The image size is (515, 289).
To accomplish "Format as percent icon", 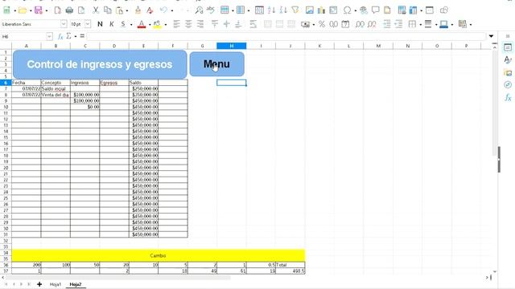I will click(x=322, y=24).
